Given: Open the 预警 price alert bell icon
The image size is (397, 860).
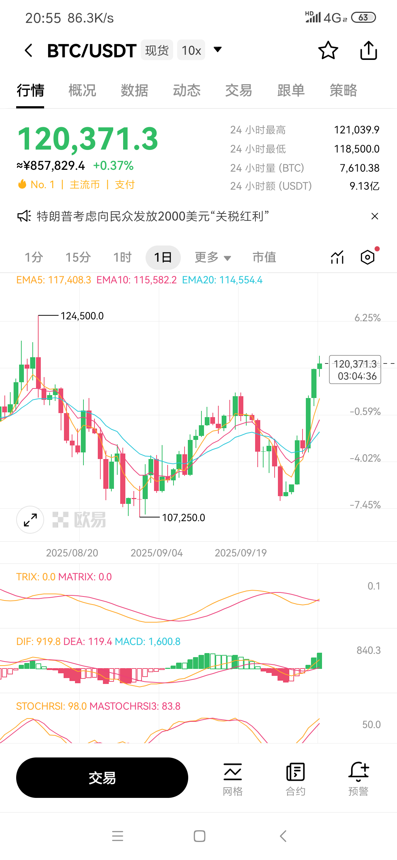Looking at the screenshot, I should pos(358,775).
